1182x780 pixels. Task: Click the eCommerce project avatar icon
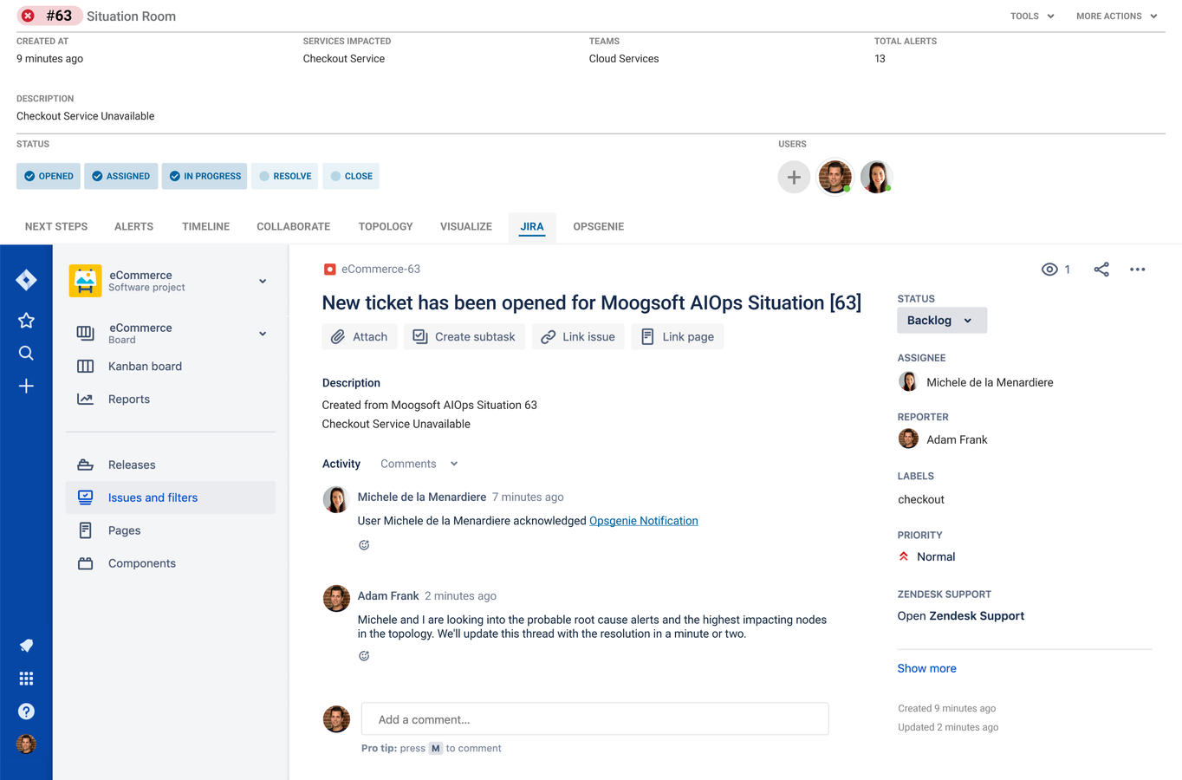(x=85, y=281)
